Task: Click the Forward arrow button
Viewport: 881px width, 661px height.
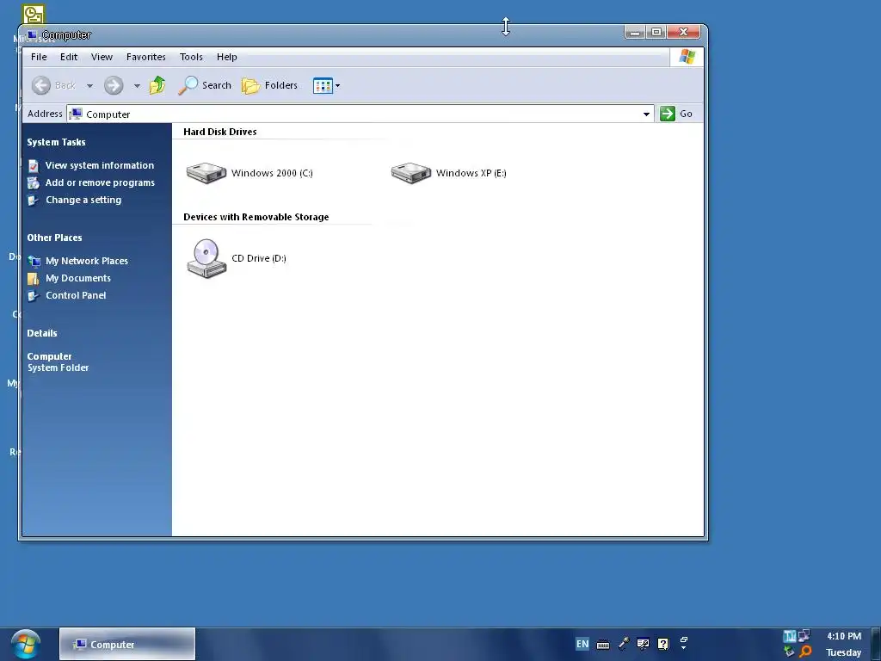Action: (114, 85)
